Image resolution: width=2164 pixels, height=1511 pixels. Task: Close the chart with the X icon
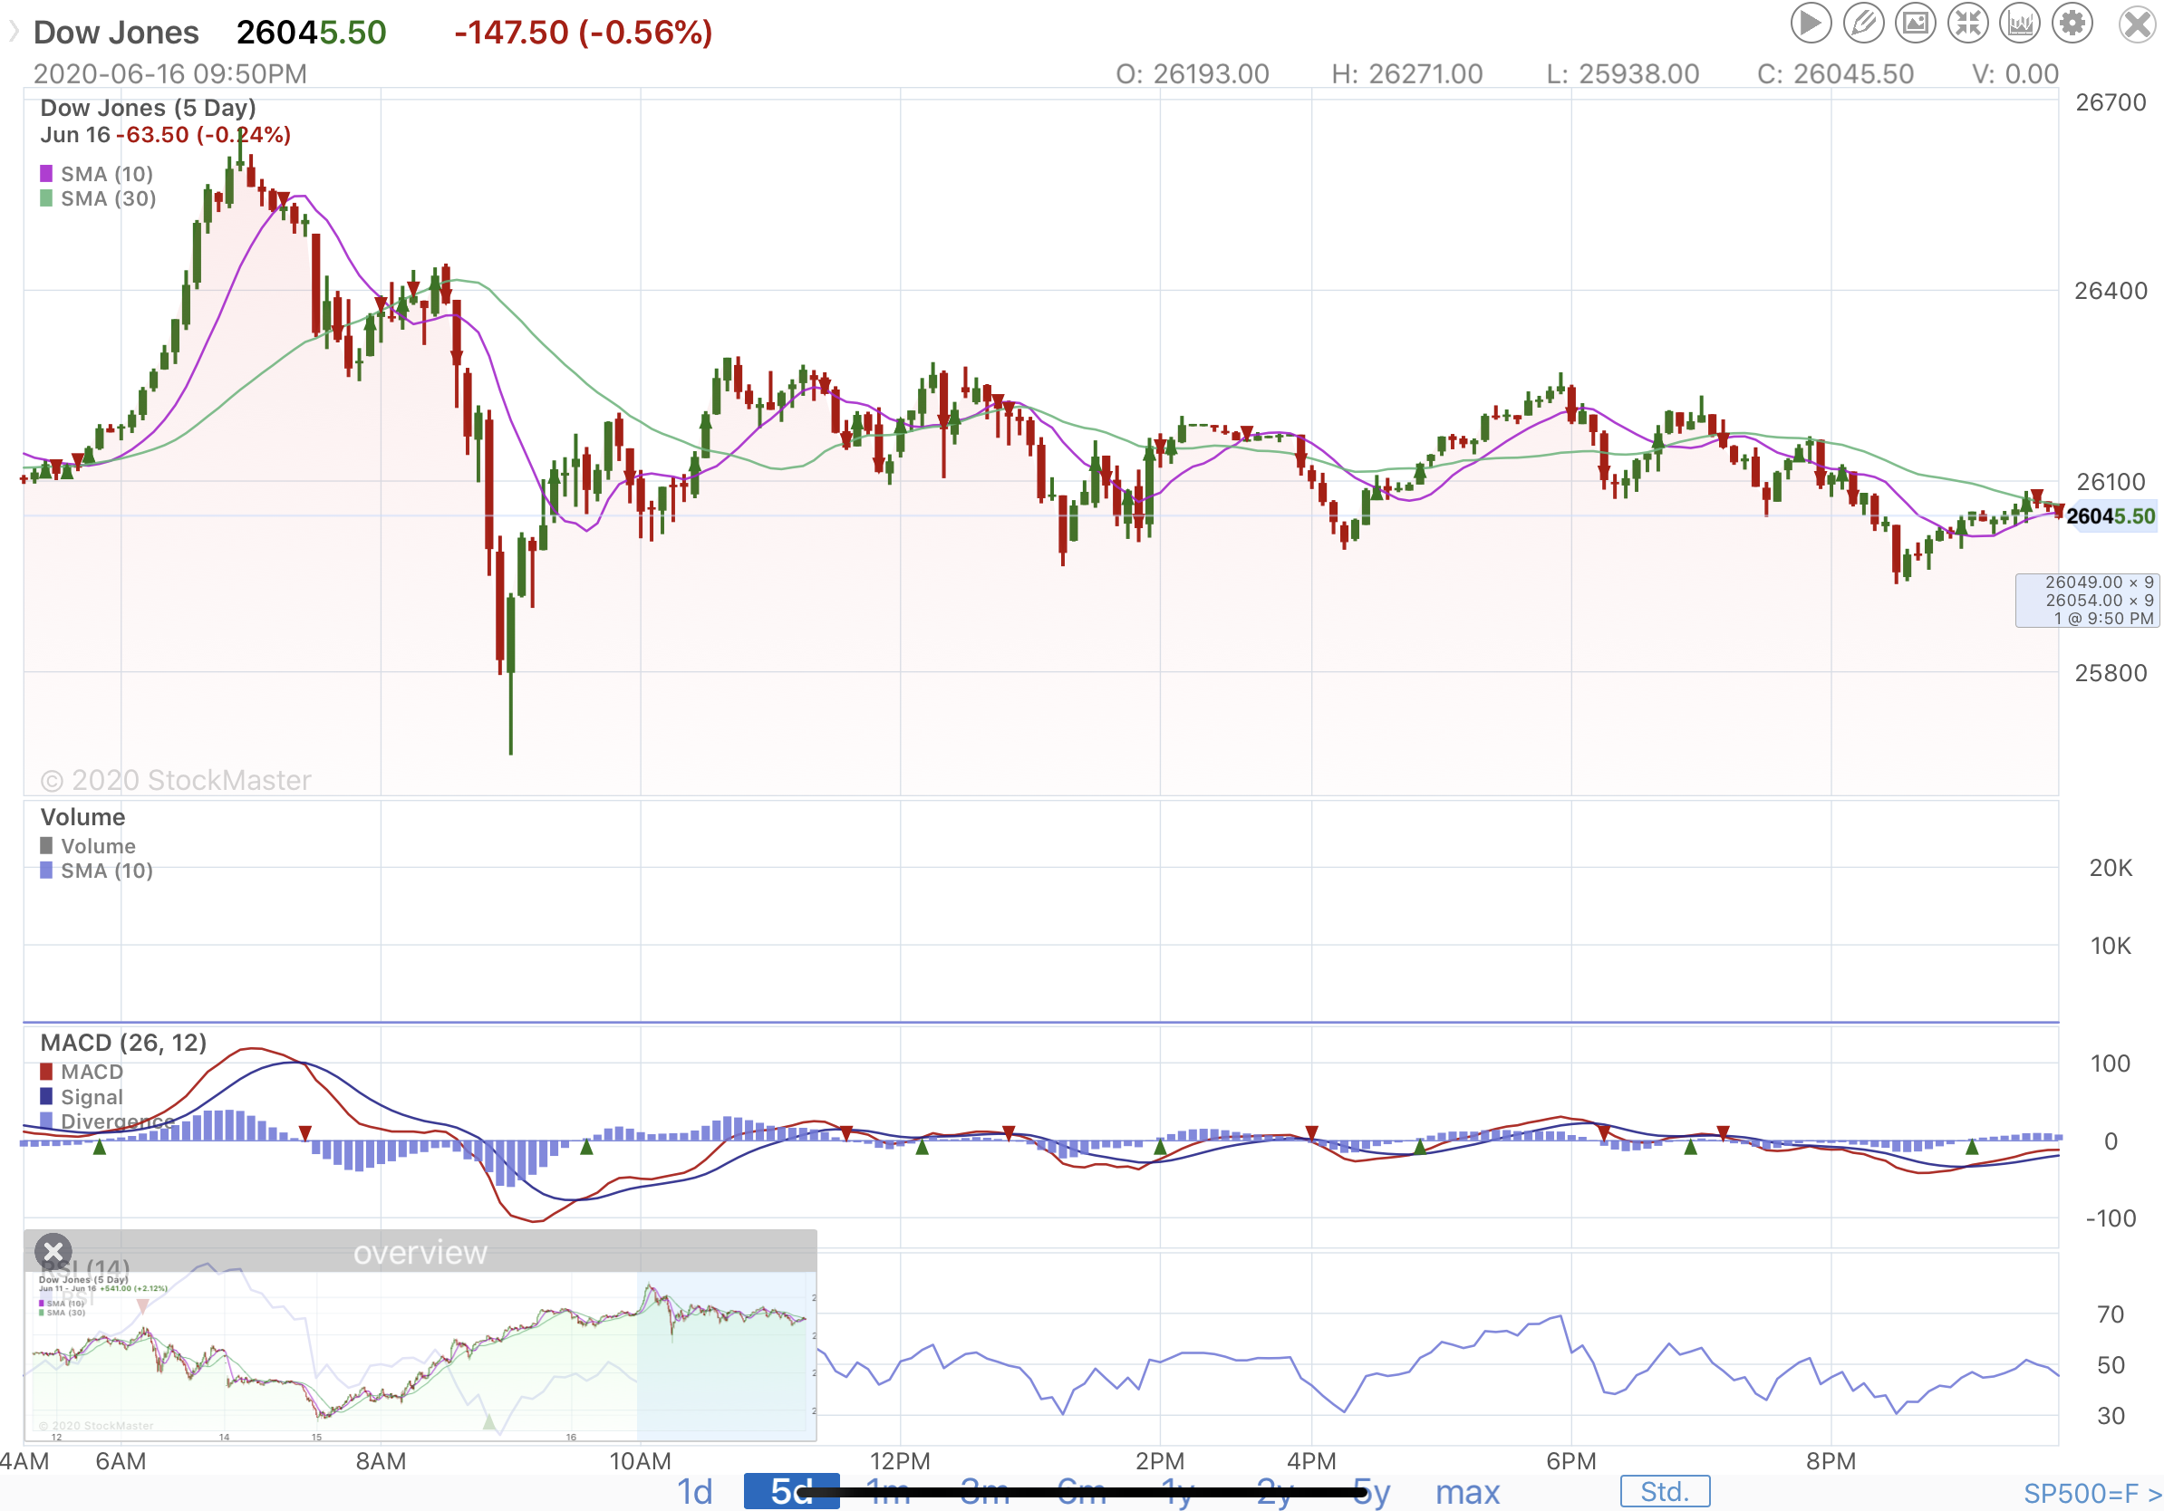[x=2137, y=24]
